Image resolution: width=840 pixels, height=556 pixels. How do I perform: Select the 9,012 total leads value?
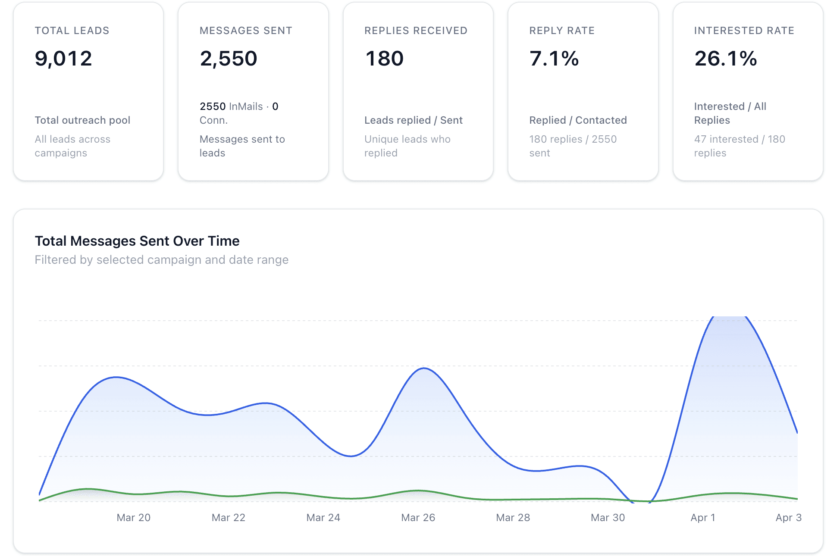click(63, 59)
